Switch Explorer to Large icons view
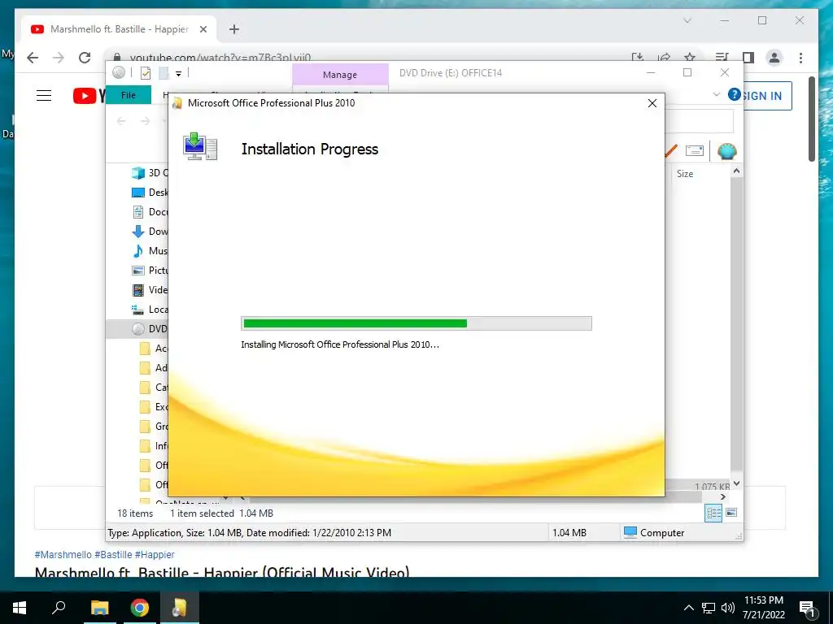The width and height of the screenshot is (833, 624). point(731,513)
